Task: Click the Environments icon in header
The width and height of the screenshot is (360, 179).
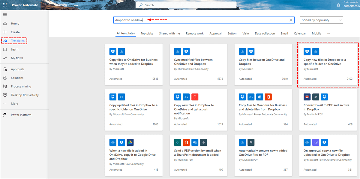Action: (338, 5)
